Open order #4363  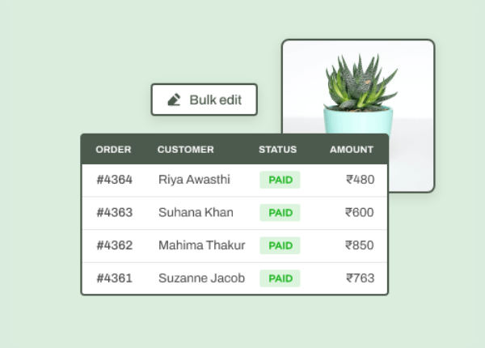pyautogui.click(x=114, y=213)
